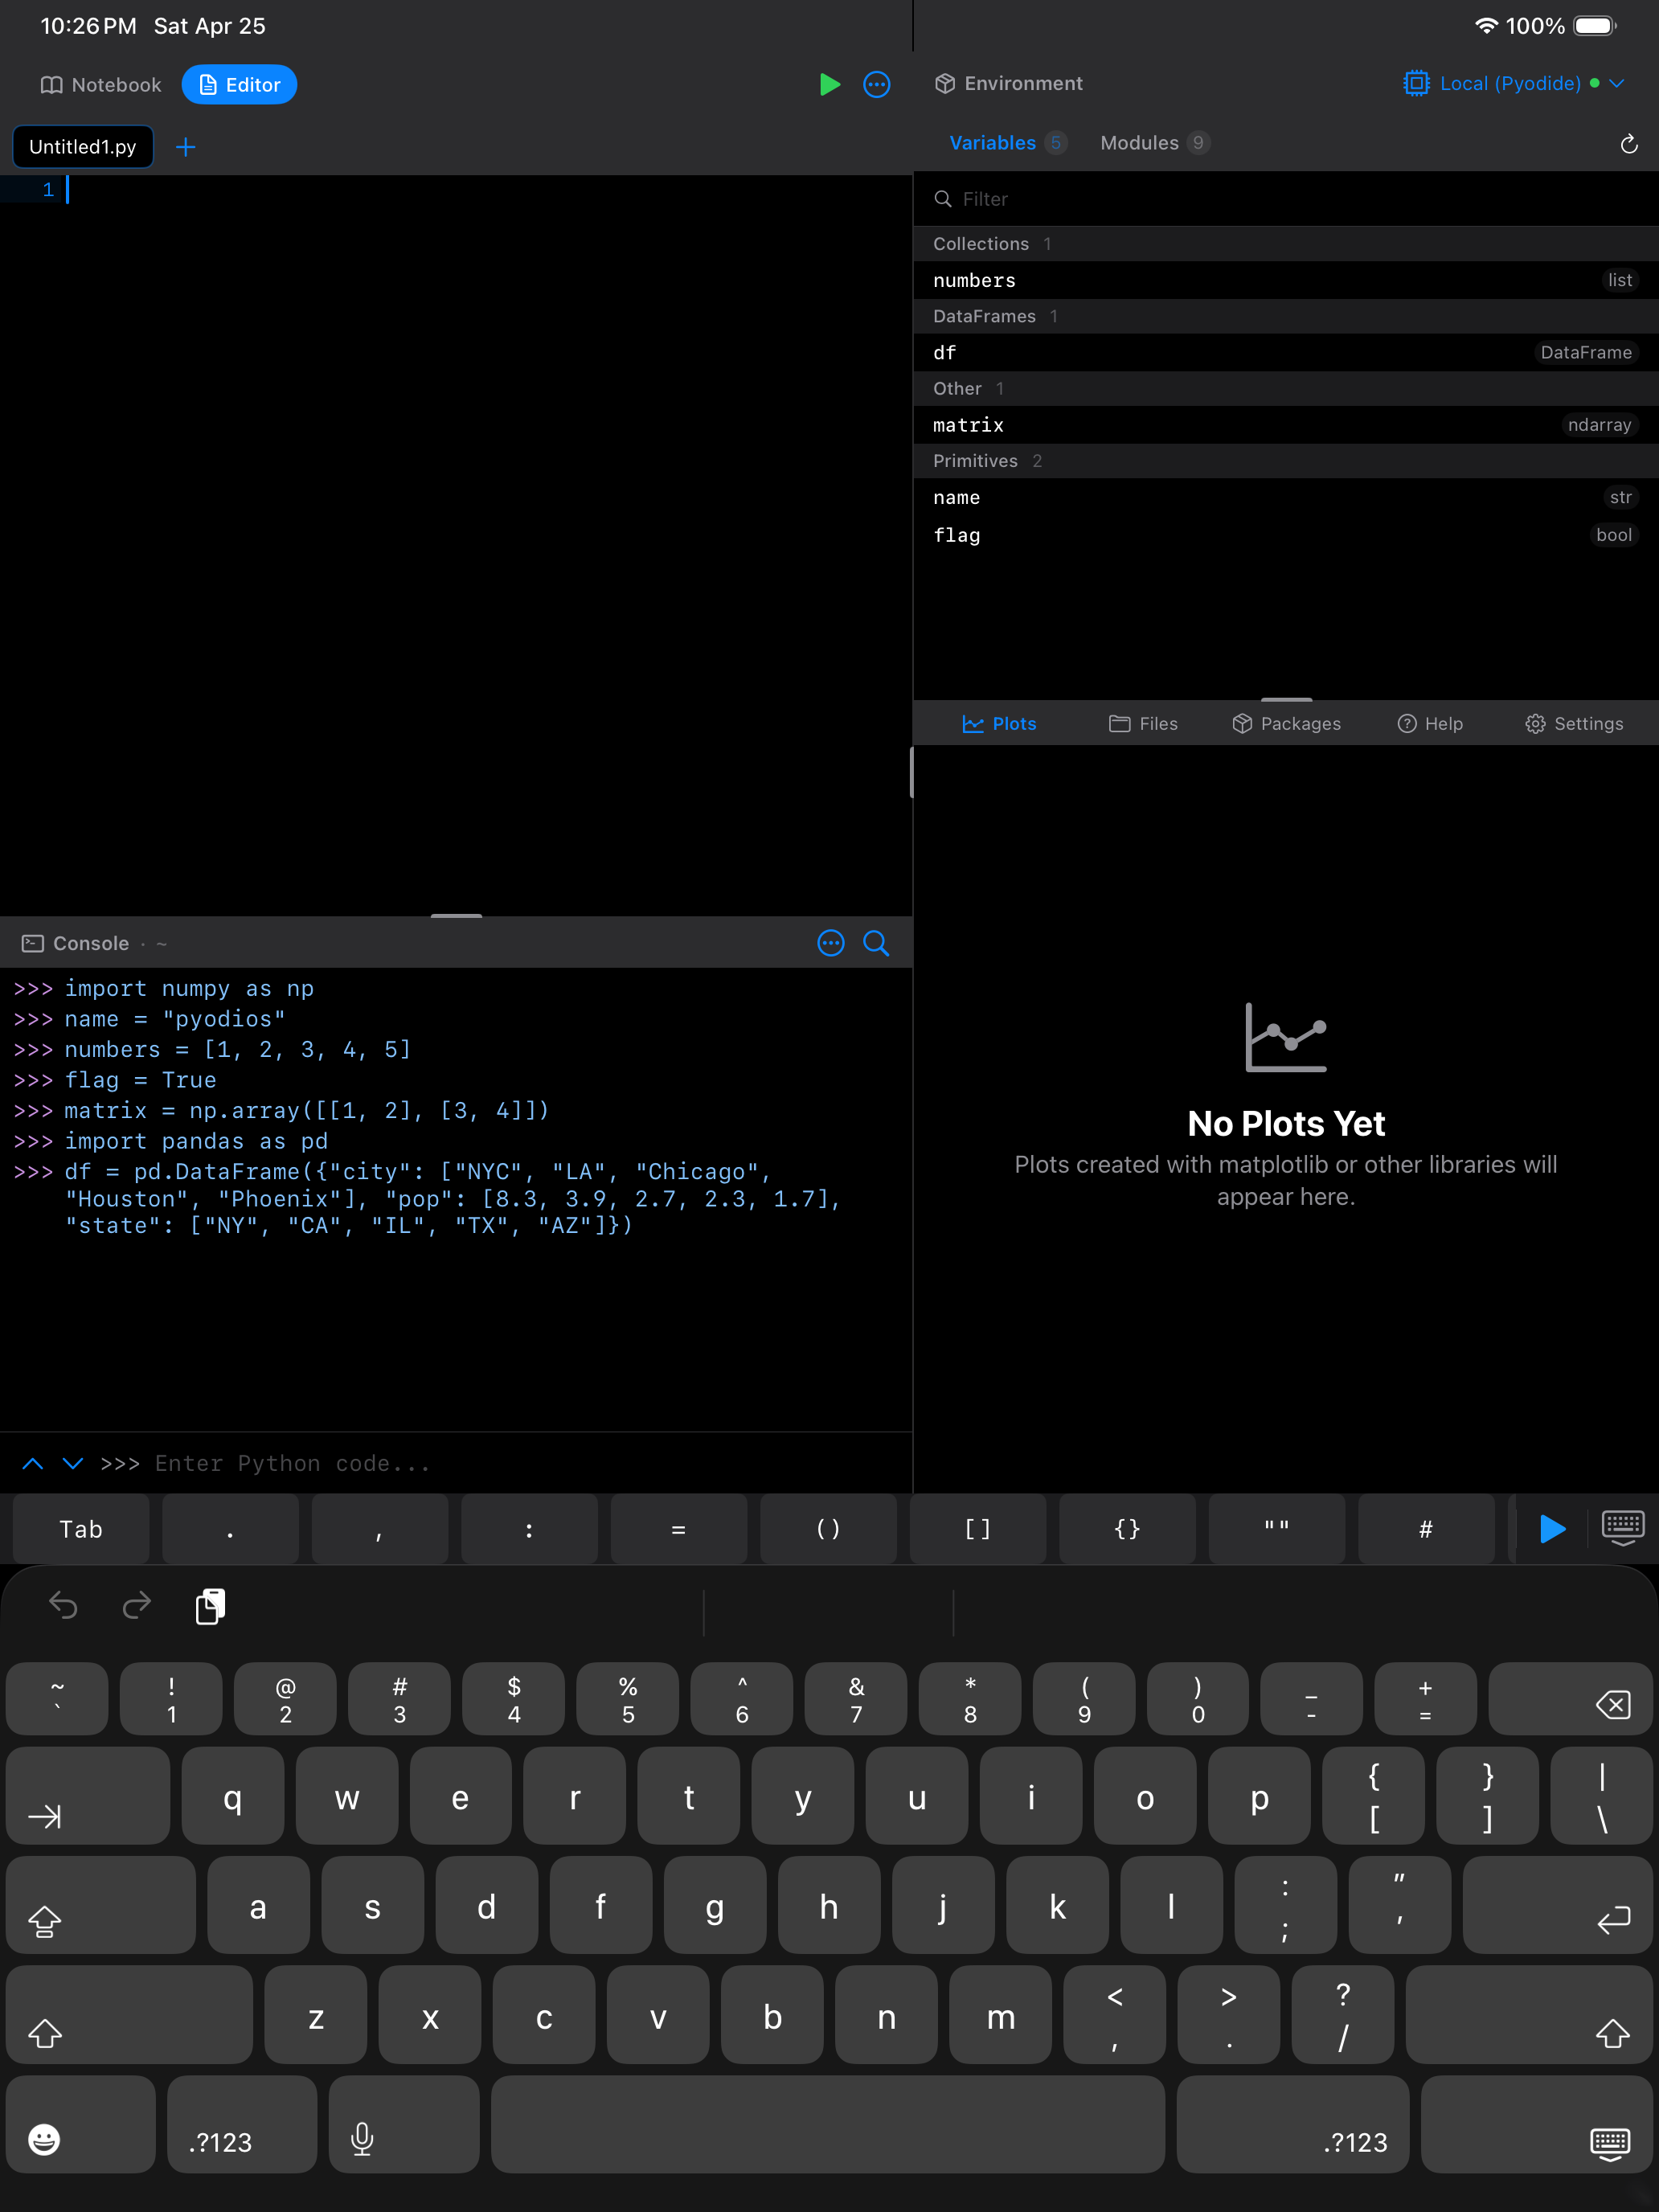Tap the left shift key

tap(129, 2014)
